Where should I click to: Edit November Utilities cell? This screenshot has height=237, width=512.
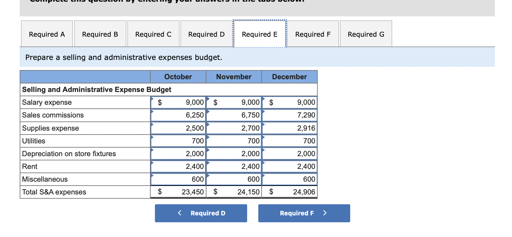pyautogui.click(x=234, y=141)
